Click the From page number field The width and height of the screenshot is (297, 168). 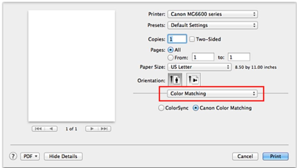point(203,57)
